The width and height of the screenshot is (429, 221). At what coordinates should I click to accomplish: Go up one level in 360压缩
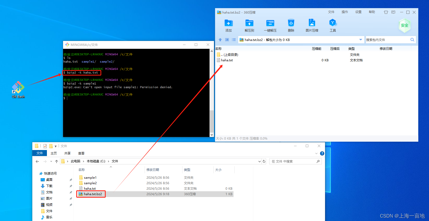click(220, 40)
